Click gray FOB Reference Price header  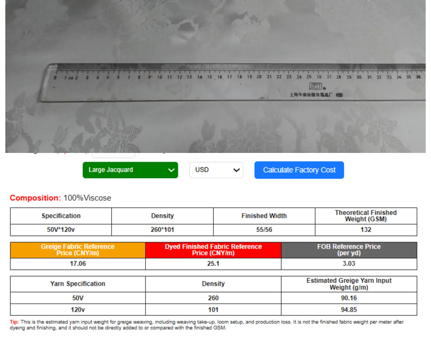[x=349, y=250]
